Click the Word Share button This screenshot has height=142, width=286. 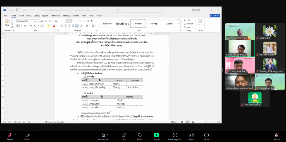pos(215,16)
